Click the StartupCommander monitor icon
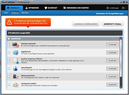 [x=15, y=45]
